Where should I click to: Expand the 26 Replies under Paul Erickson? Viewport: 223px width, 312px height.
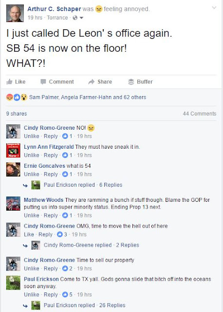pos(112,305)
